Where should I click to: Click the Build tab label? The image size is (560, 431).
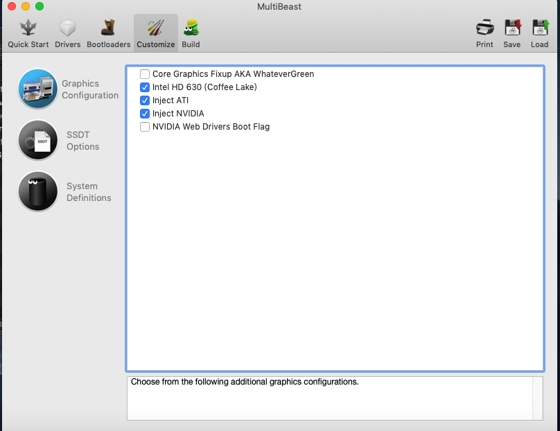point(191,44)
